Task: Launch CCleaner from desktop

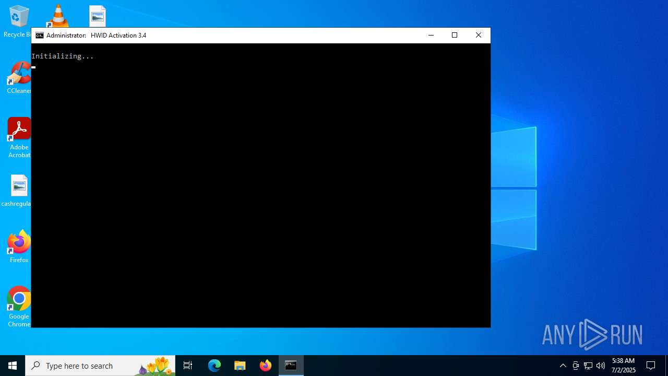Action: click(19, 78)
